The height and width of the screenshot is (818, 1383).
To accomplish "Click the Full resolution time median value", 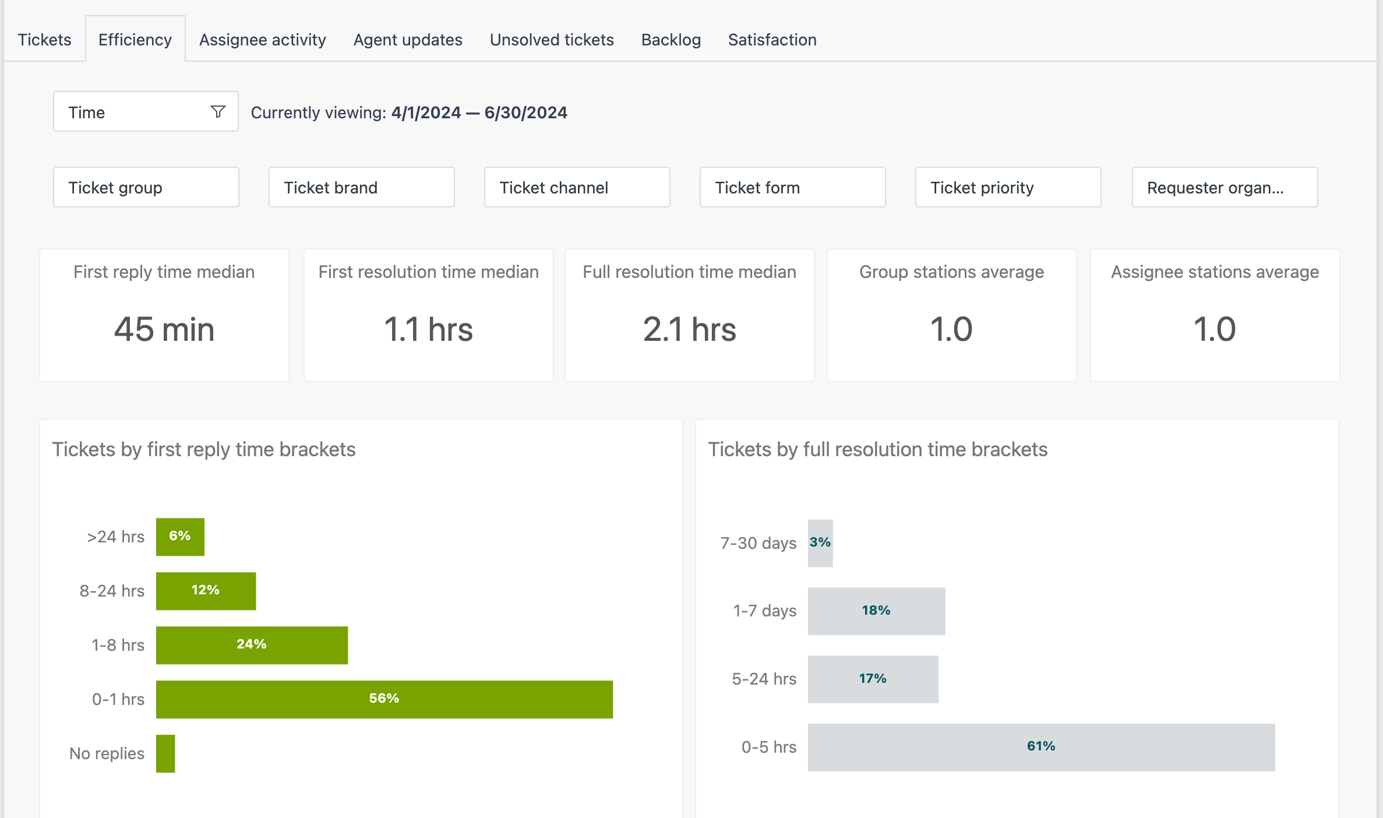I will [689, 329].
